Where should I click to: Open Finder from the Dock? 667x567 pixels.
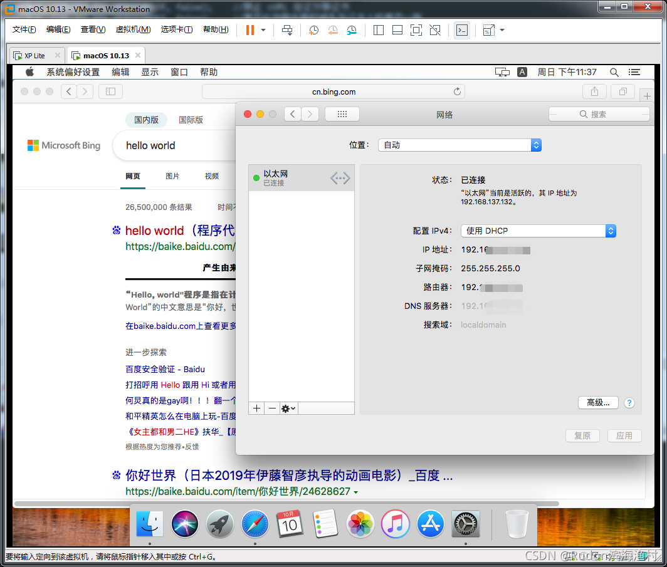(149, 524)
